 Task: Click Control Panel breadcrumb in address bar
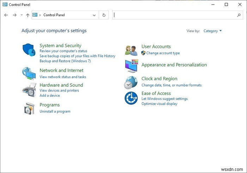(54, 15)
